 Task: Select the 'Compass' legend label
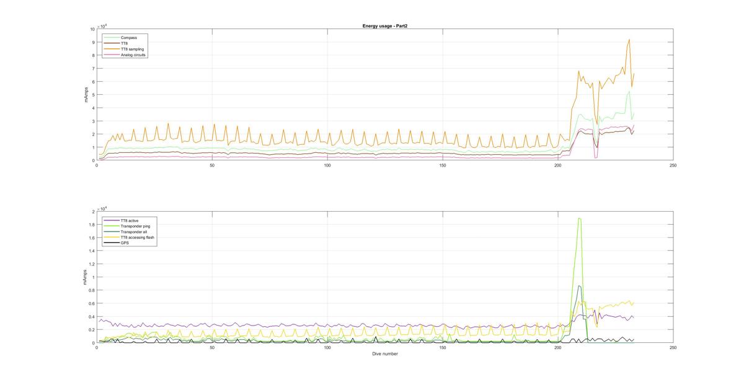tap(129, 38)
